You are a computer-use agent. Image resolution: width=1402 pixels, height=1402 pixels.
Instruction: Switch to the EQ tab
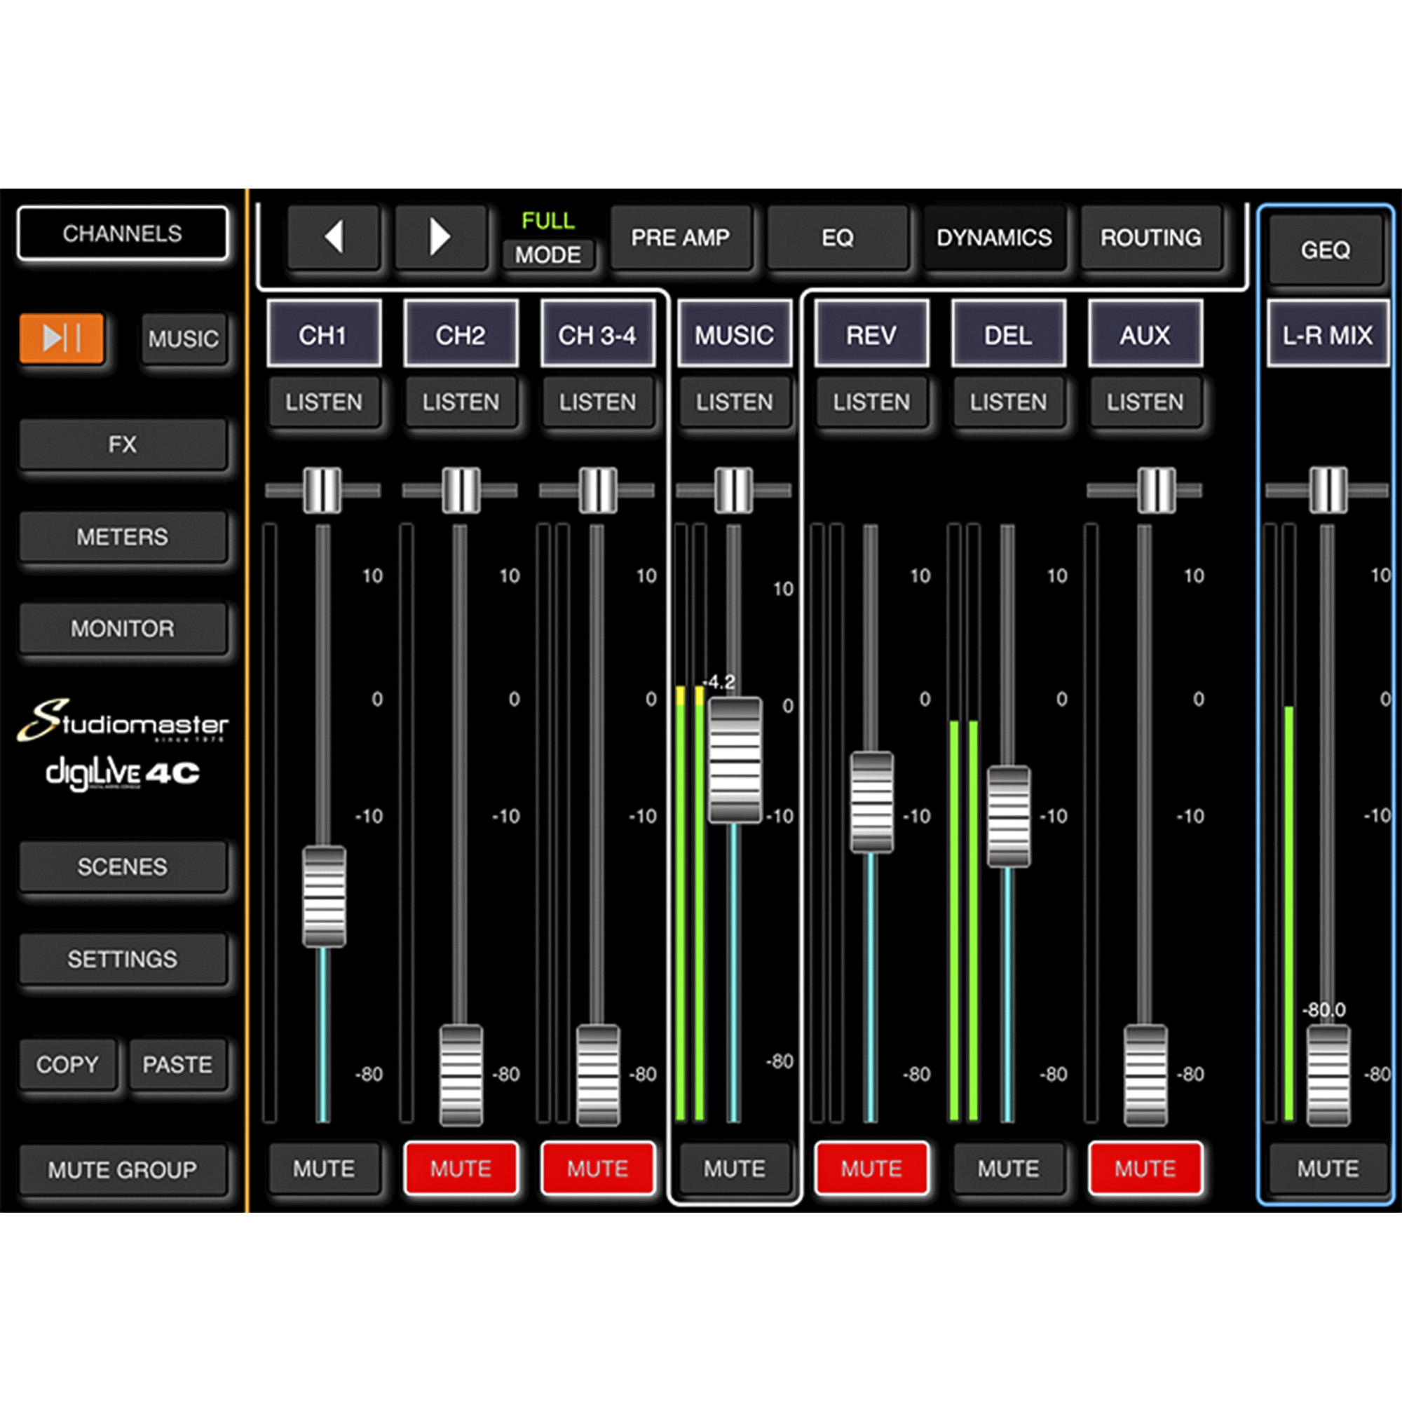(x=838, y=238)
